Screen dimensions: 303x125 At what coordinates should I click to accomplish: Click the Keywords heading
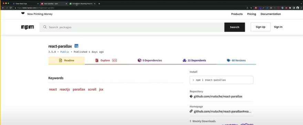tap(56, 78)
